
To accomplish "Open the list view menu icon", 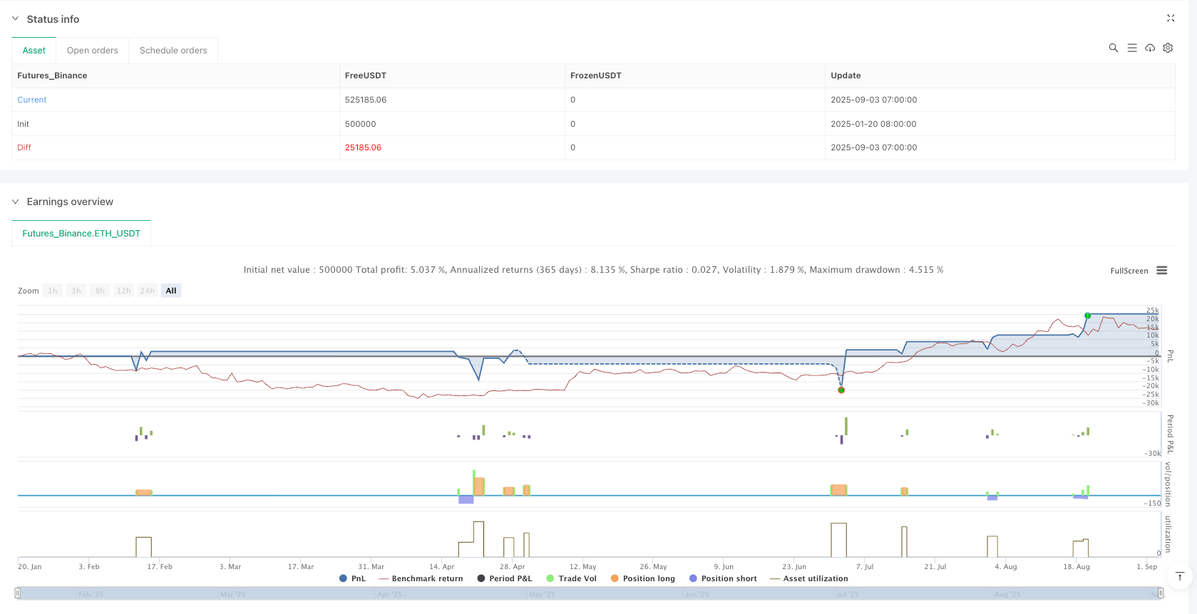I will click(x=1131, y=48).
